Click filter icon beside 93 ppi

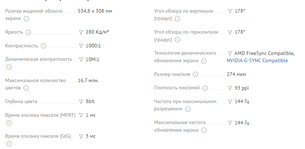coord(230,88)
